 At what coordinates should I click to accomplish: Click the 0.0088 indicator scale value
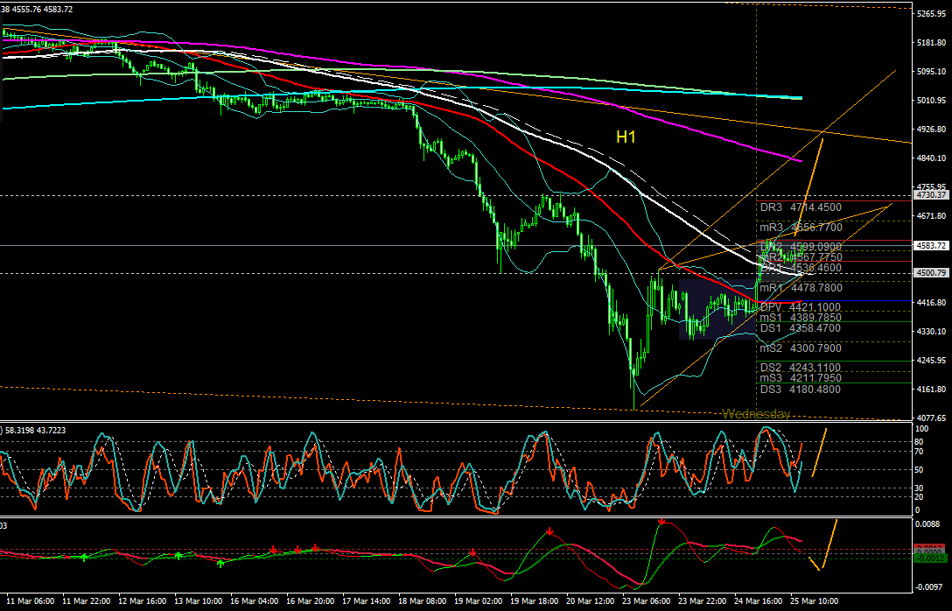coord(929,523)
